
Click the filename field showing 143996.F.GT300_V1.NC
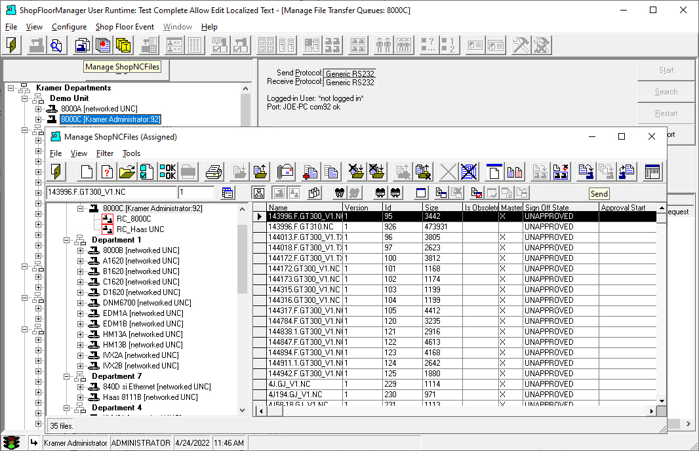click(111, 193)
